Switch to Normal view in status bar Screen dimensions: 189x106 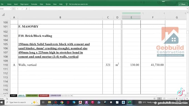pyautogui.click(x=155, y=99)
